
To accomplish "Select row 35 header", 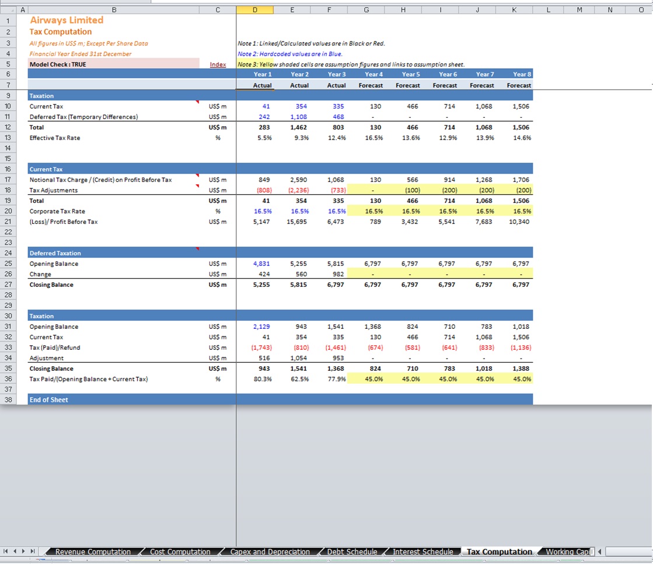I will (8, 368).
